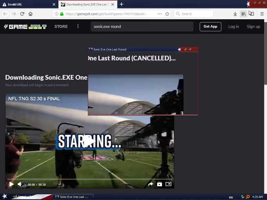Share the NFL TNG video
The image size is (267, 200).
tap(150, 184)
